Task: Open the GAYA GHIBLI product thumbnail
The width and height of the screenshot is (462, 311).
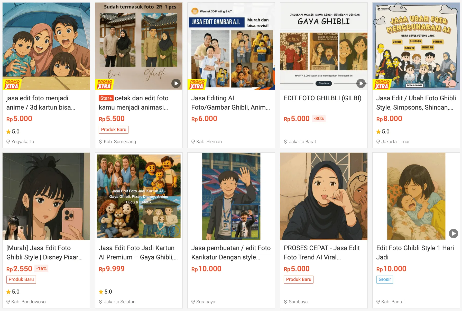Action: click(x=324, y=46)
